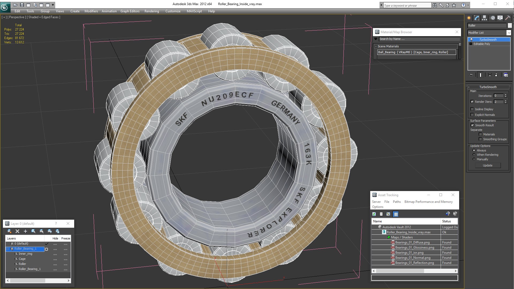Enable Explicit Normals checkbox
The image size is (514, 289).
(472, 115)
